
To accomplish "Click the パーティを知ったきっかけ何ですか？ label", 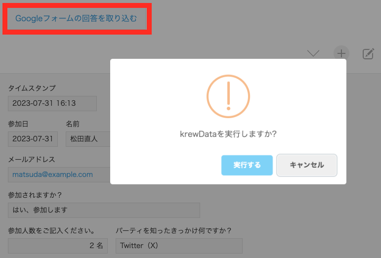I will pyautogui.click(x=173, y=230).
